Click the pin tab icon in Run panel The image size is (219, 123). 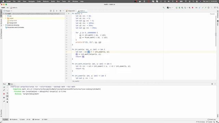[x=4, y=101]
